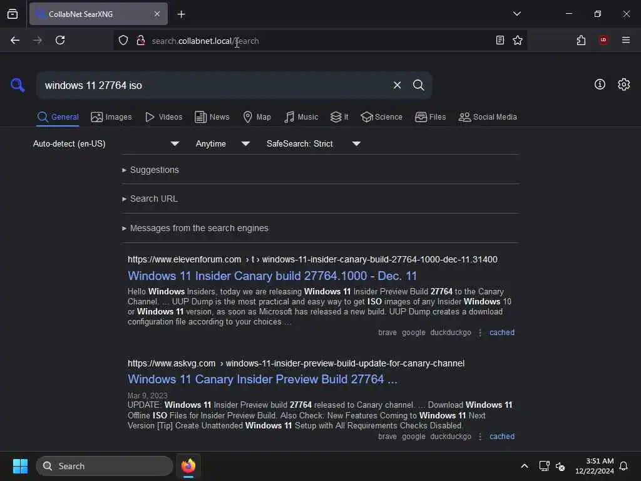Screen dimensions: 641x481
Task: Click the SearXNG magnifier logo
Action: (18, 85)
